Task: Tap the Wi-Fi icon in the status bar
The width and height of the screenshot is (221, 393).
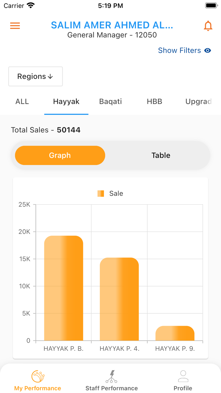Action: pos(31,5)
